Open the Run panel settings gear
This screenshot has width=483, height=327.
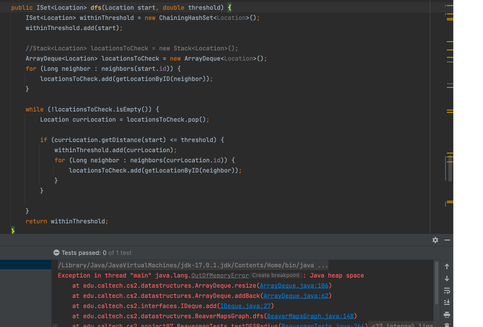click(x=435, y=240)
